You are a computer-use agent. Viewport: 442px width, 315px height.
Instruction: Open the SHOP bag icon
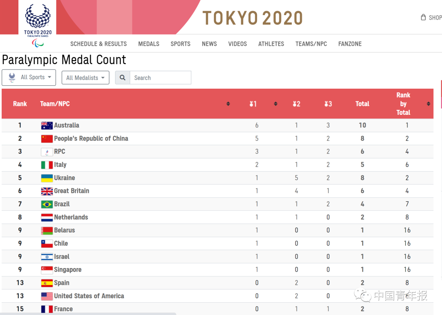[423, 18]
